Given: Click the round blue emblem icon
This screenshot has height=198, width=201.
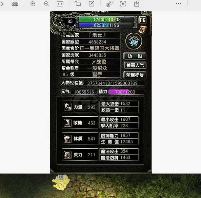Looking at the screenshot, I should tap(134, 41).
